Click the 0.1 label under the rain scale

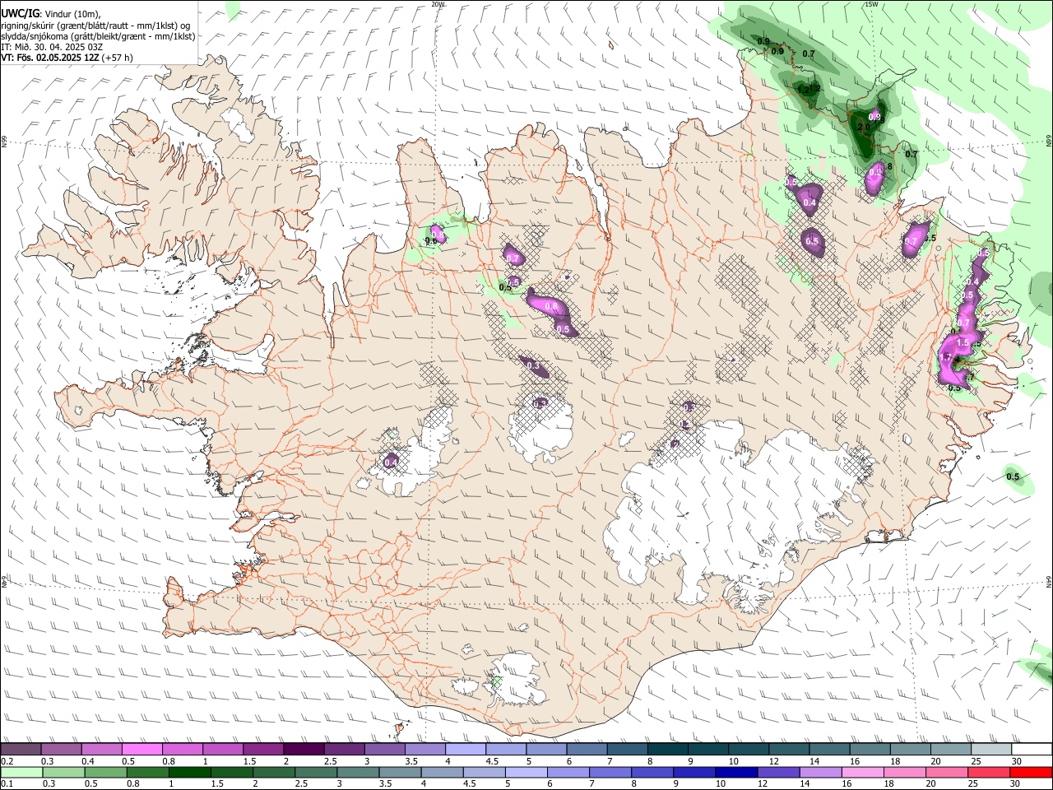7,784
